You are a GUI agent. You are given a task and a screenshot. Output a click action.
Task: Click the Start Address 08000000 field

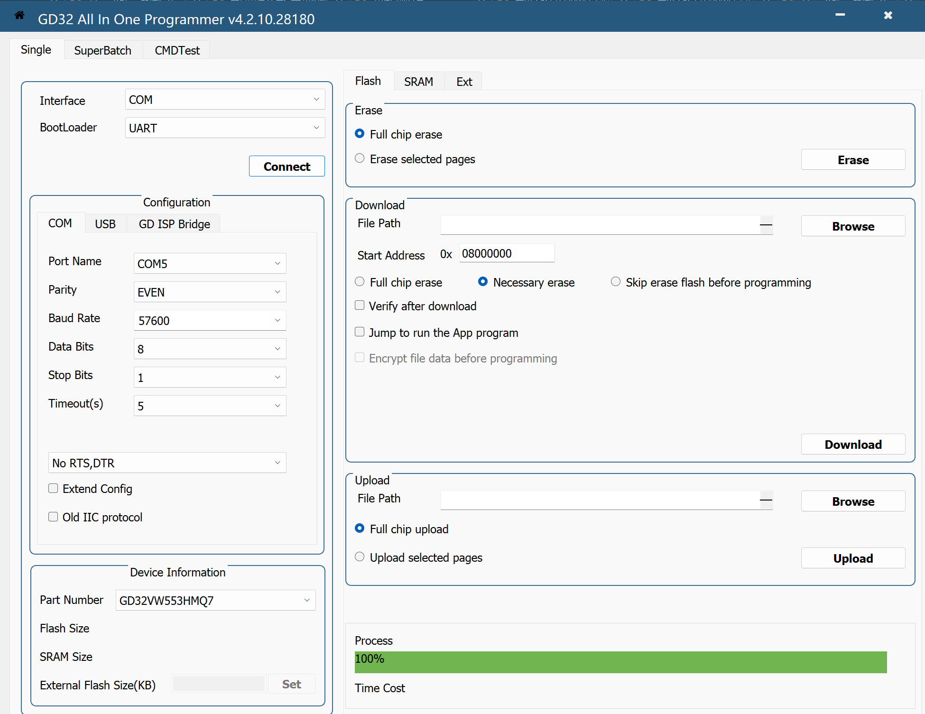507,253
